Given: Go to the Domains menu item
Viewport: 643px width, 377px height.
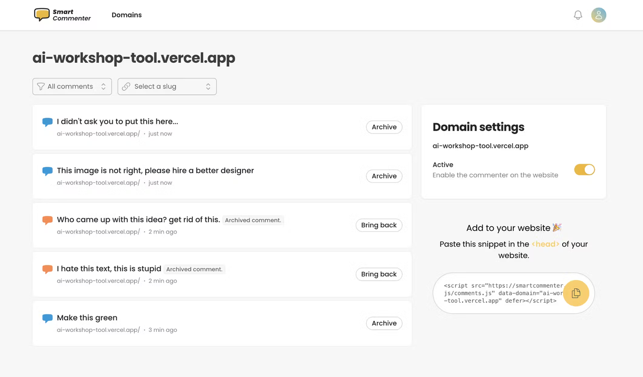Looking at the screenshot, I should coord(127,15).
